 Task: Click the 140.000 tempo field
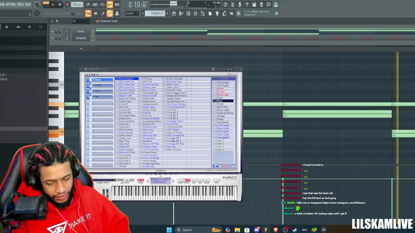click(x=77, y=5)
